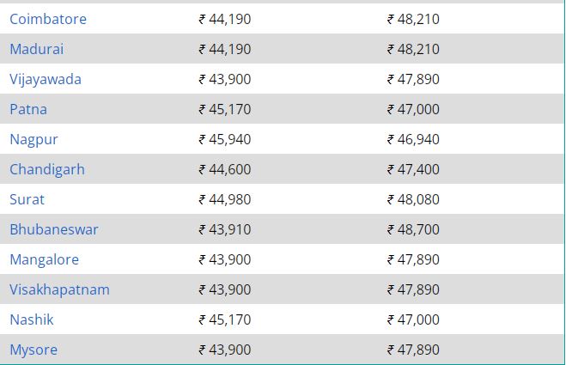Open the Patna link
The width and height of the screenshot is (566, 365).
coord(28,109)
